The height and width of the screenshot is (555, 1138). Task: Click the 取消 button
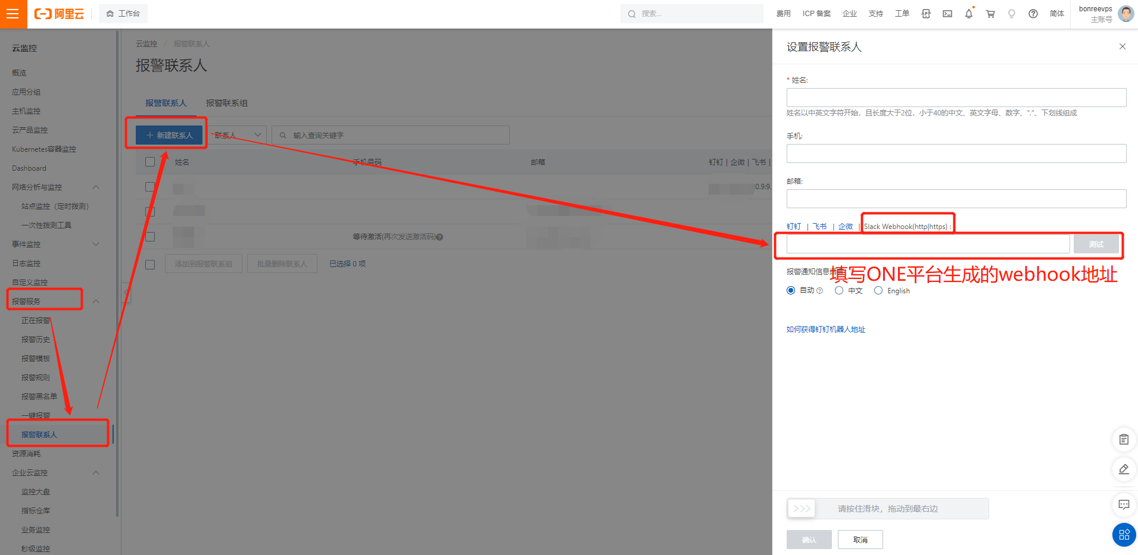[860, 540]
